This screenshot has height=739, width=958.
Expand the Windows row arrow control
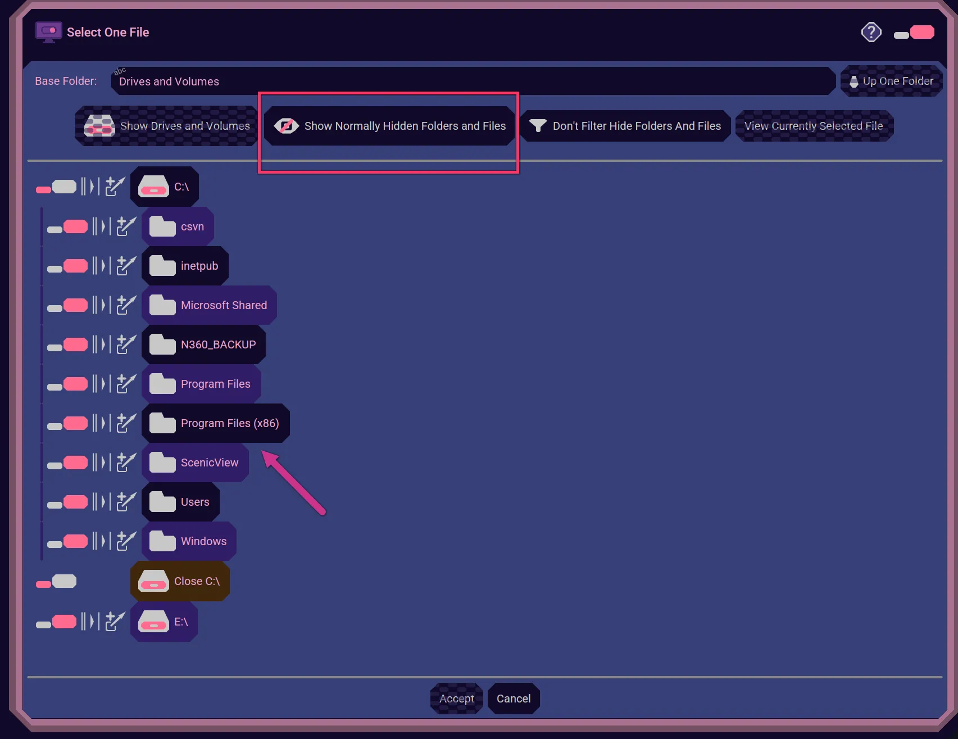click(x=102, y=541)
